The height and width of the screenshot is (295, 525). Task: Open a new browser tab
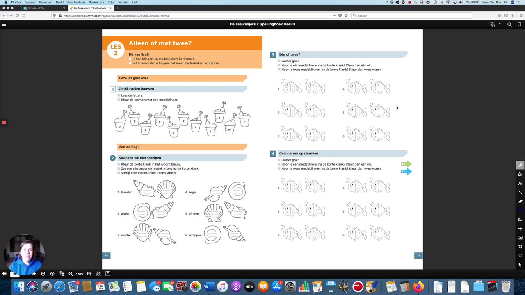pyautogui.click(x=117, y=8)
